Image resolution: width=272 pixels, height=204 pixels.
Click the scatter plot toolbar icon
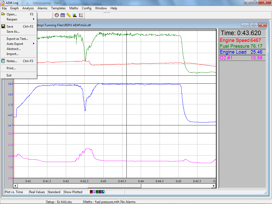[x=81, y=15]
